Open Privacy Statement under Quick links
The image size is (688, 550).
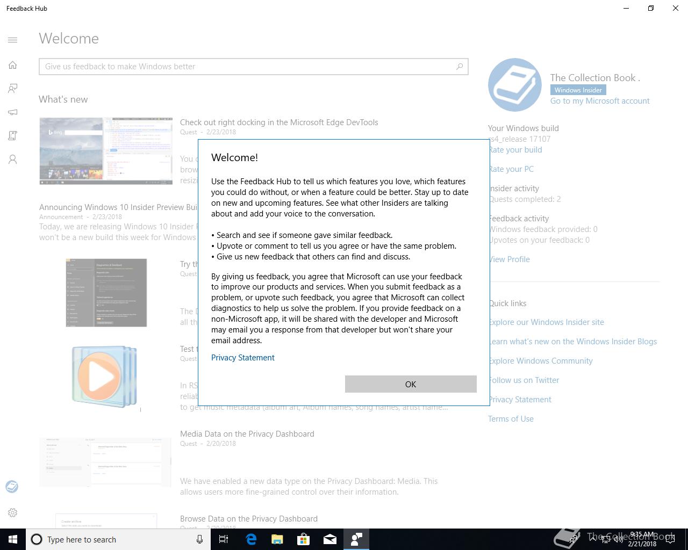520,400
